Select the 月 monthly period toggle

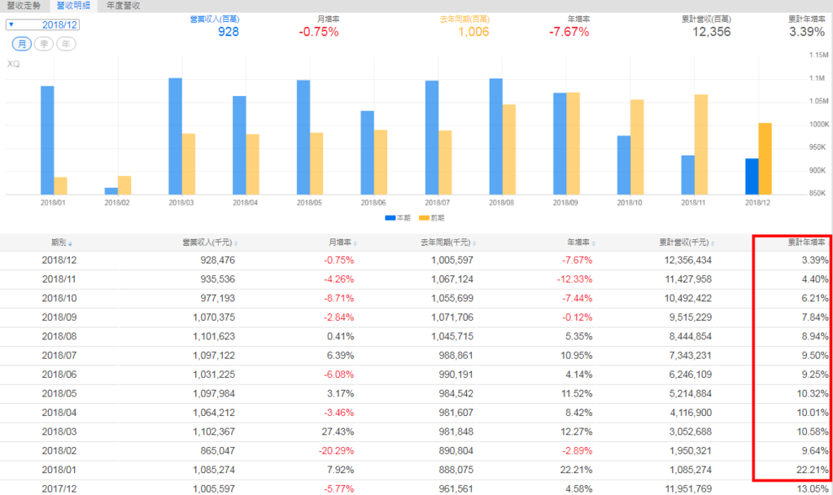coord(22,44)
